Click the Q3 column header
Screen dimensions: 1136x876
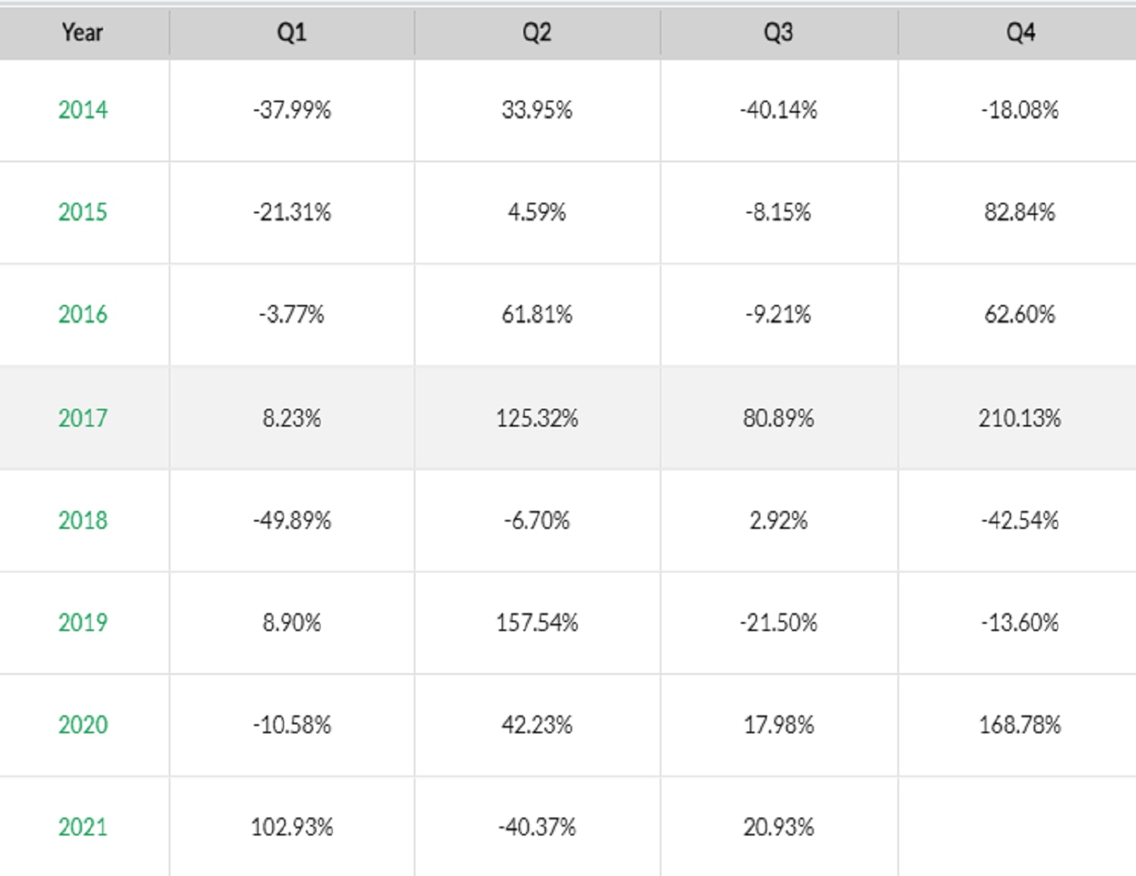coord(778,32)
